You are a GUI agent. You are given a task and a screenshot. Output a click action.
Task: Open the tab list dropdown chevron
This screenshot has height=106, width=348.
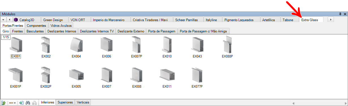[x=3, y=19]
